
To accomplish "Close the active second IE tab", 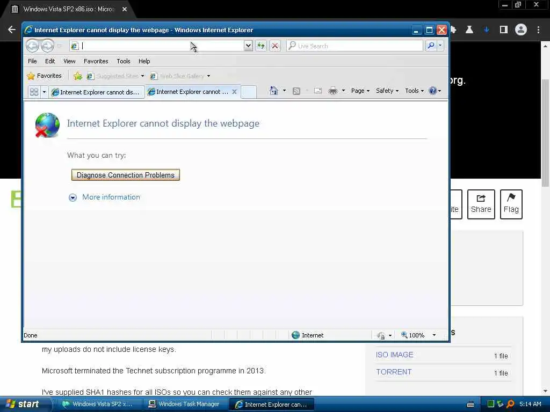I will tap(234, 91).
